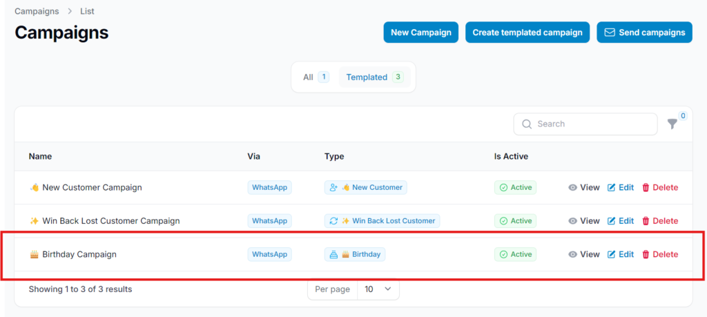Click Active badge in Birthday Campaign row
The image size is (707, 317).
point(515,254)
